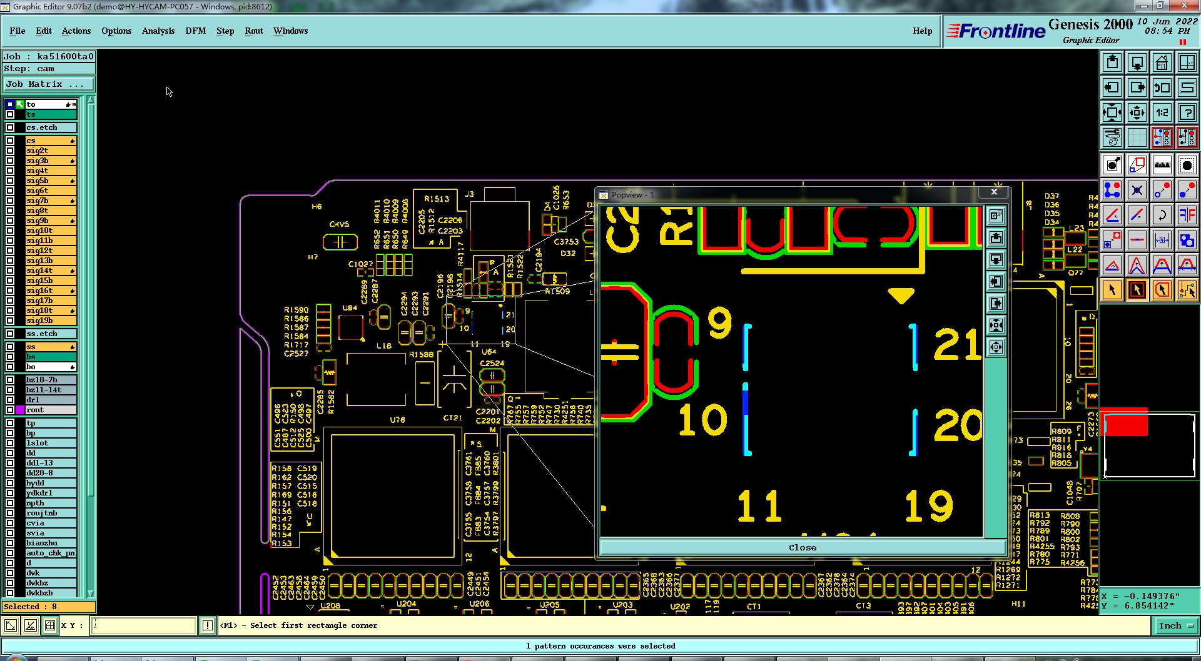Viewport: 1201px width, 661px height.
Task: Open the Analysis menu
Action: pos(158,31)
